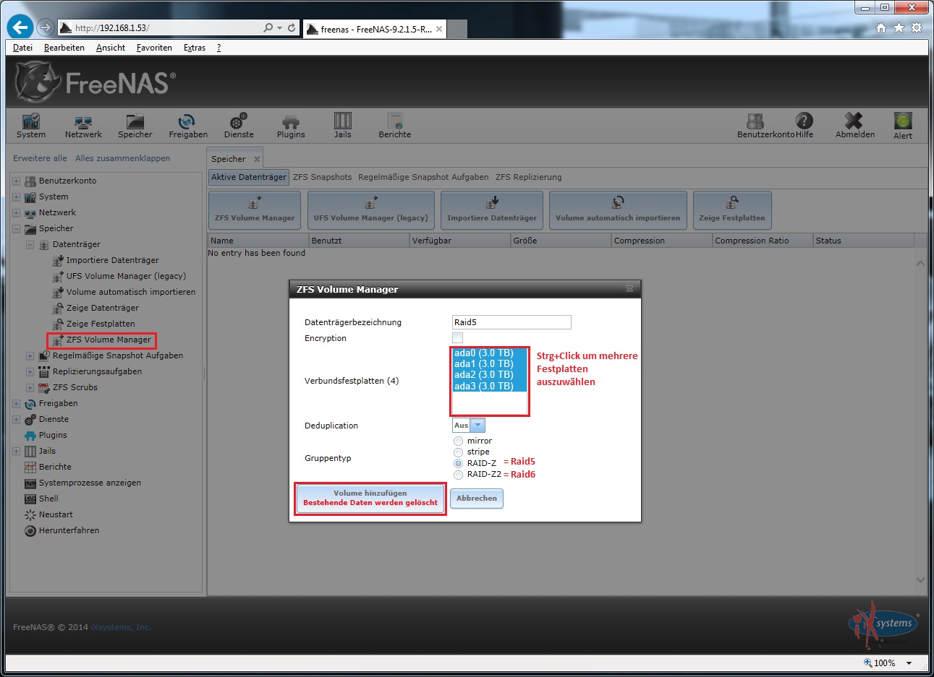Expand the Replizierungsaufgaben tree node
This screenshot has width=934, height=677.
30,371
